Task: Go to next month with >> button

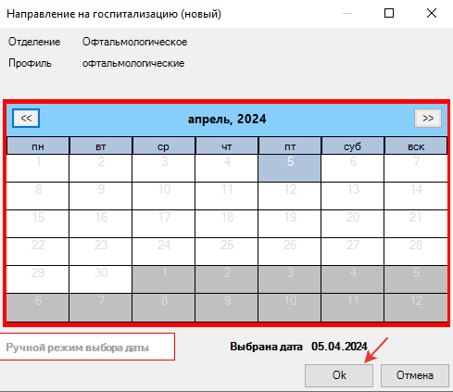Action: (428, 118)
